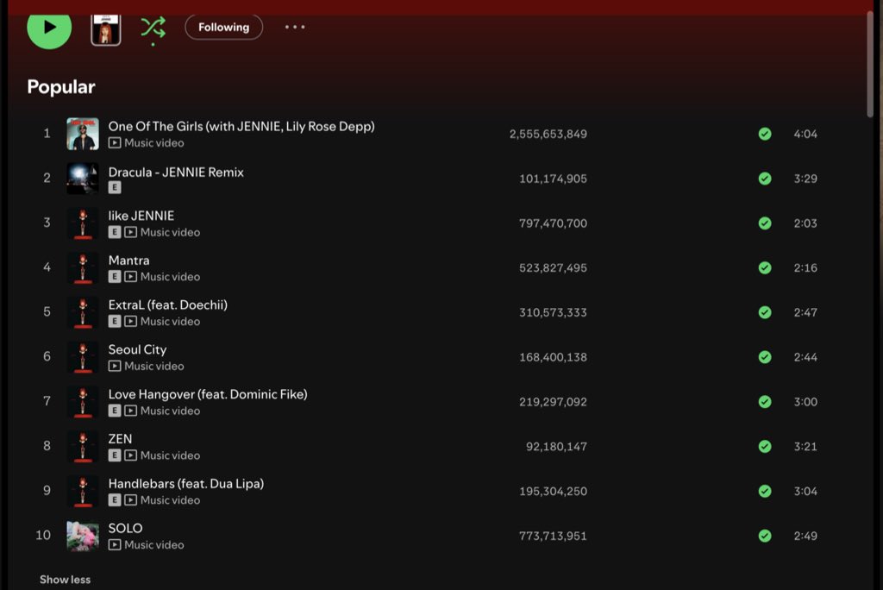Viewport: 883px width, 590px height.
Task: Click explicit badge under Love Hangover
Action: pyautogui.click(x=115, y=411)
